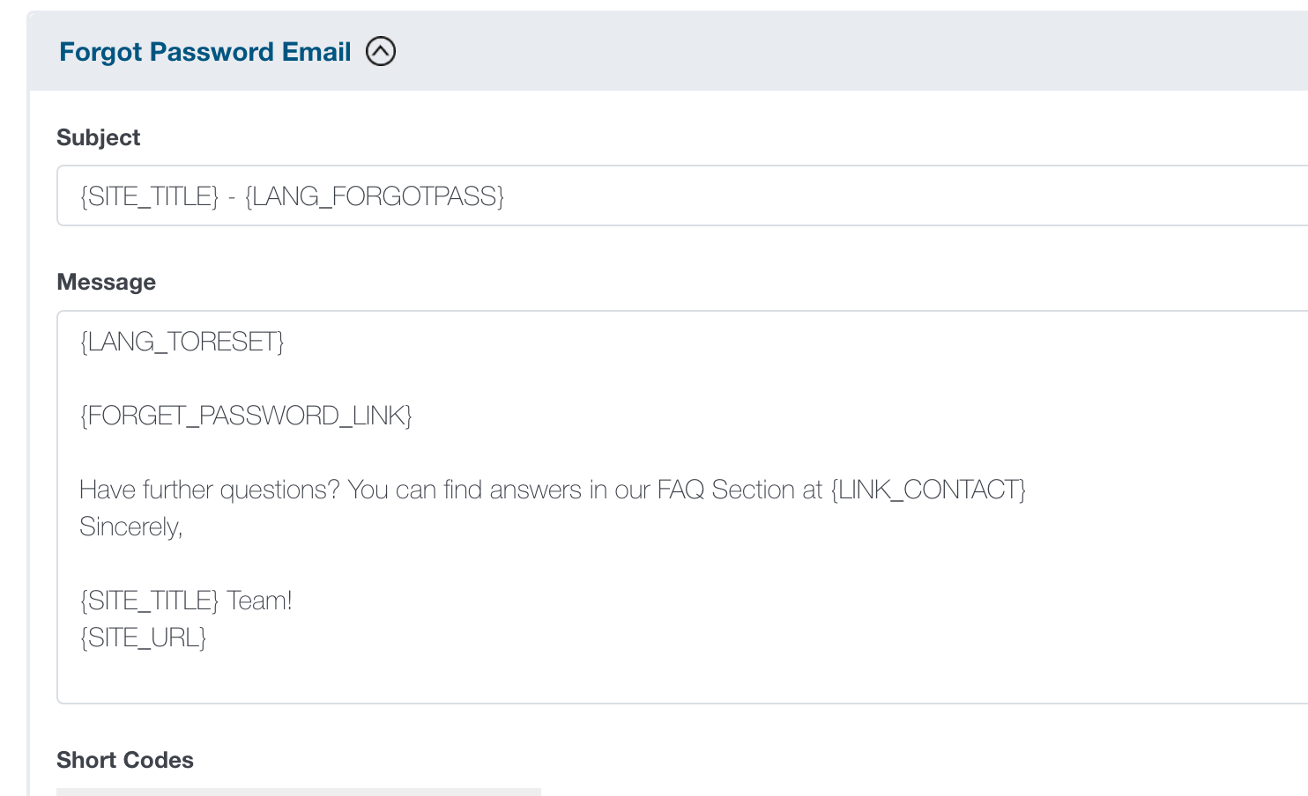
Task: Click the Short Codes label
Action: point(124,760)
